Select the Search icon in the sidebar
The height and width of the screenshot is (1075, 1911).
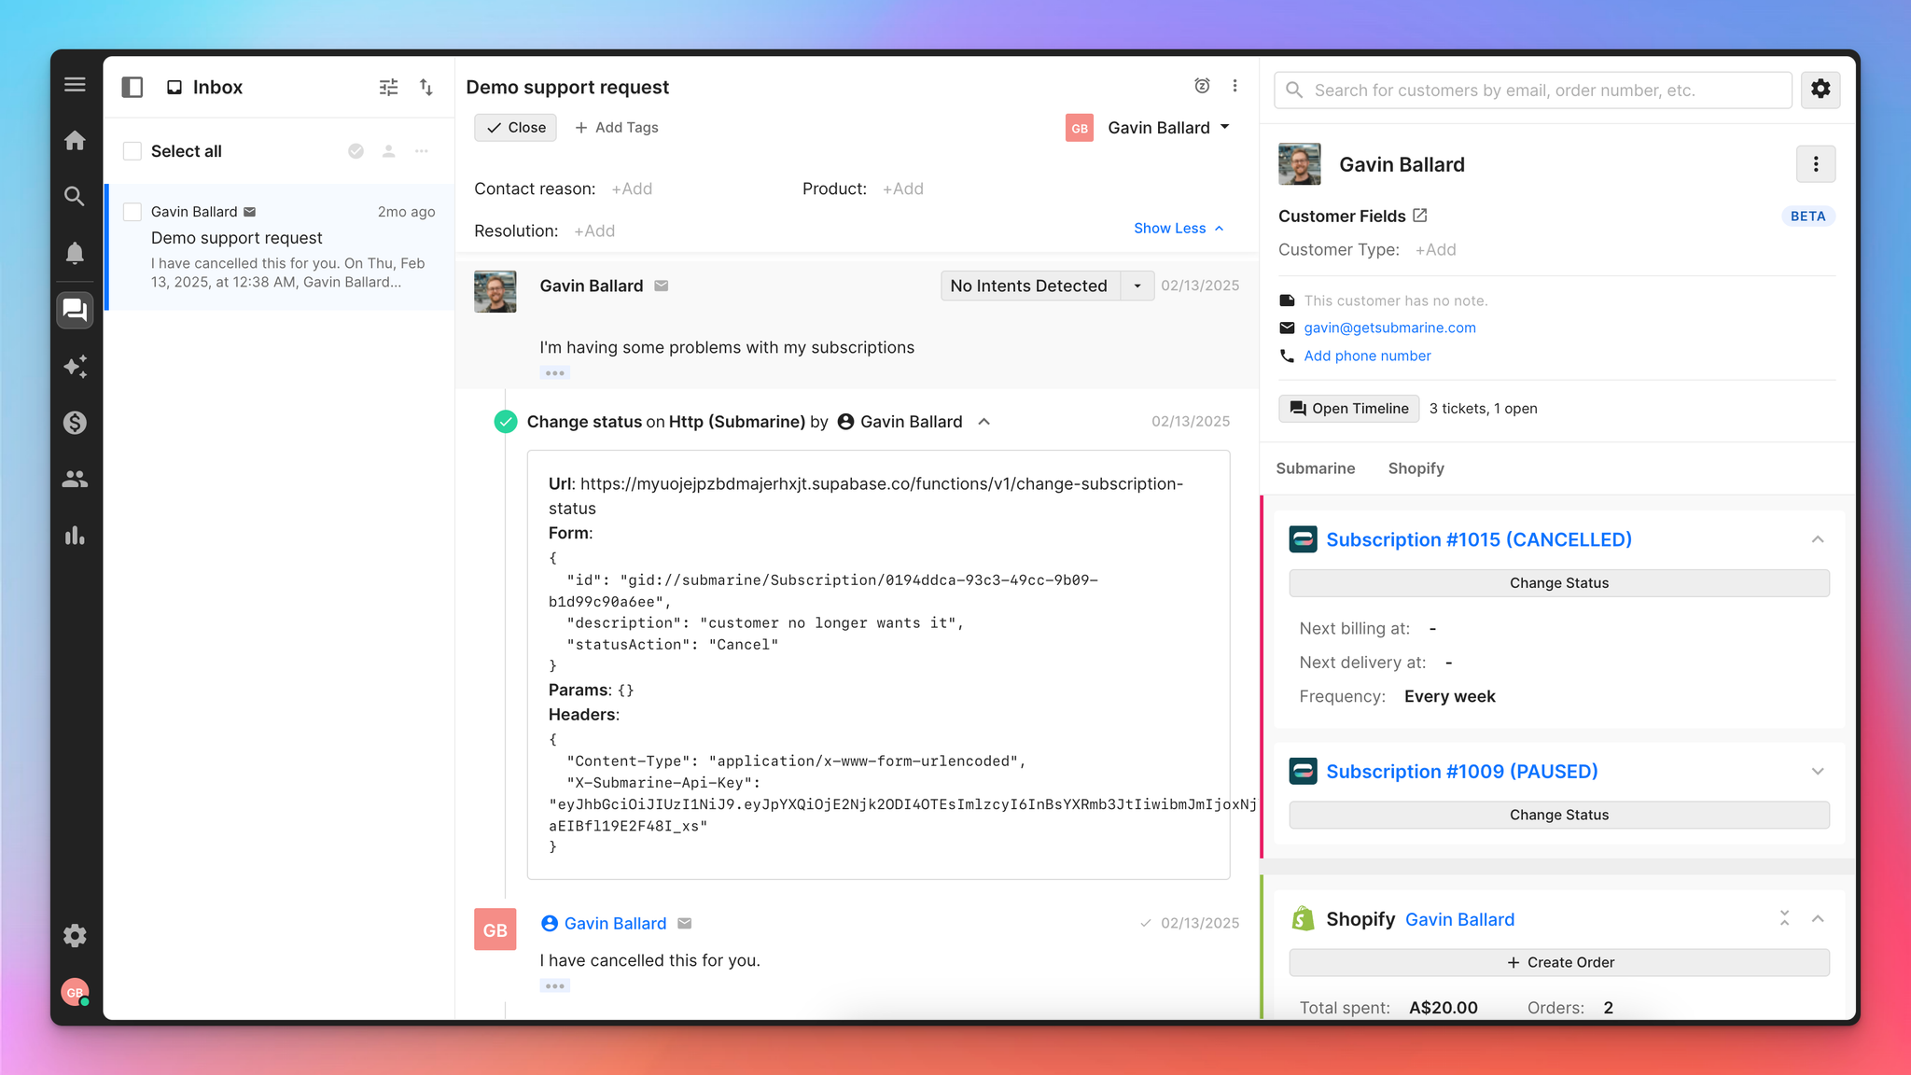(75, 196)
